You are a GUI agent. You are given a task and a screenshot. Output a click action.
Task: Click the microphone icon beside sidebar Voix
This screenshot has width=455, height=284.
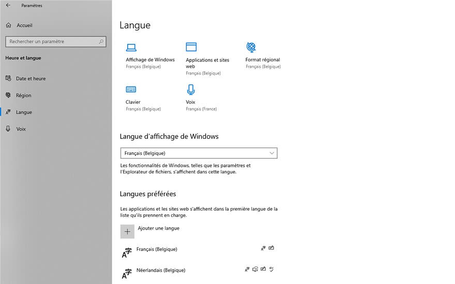8,129
